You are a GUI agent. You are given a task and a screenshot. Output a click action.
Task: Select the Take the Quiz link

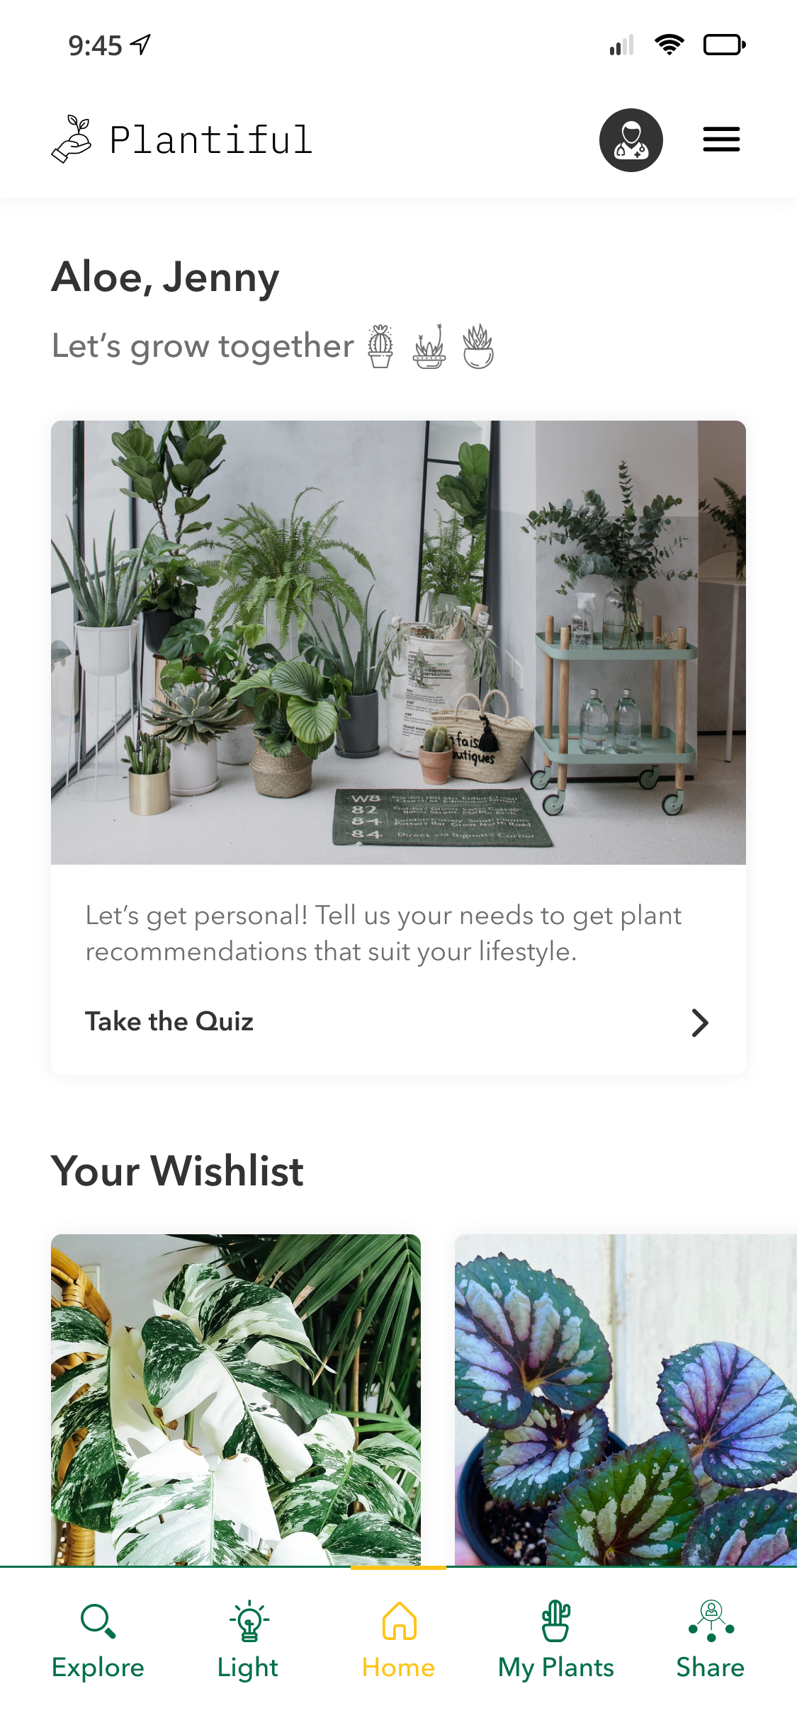[169, 1022]
